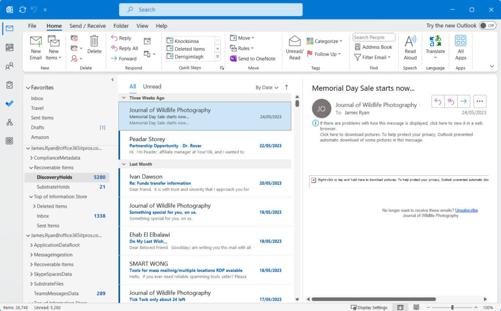501x311 pixels.
Task: Collapse the ribbon with the chevron
Action: tap(492, 66)
